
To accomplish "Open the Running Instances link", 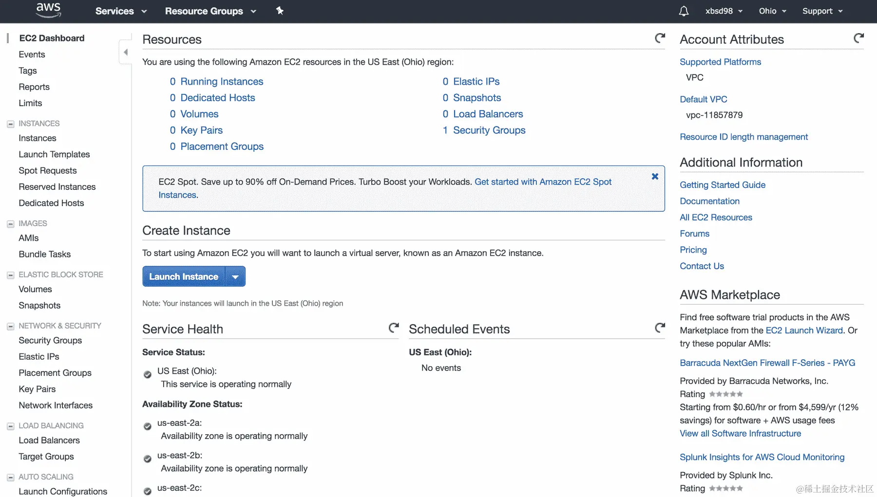I will coord(222,82).
